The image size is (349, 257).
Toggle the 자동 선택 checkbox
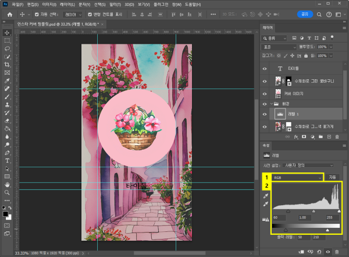(38, 14)
